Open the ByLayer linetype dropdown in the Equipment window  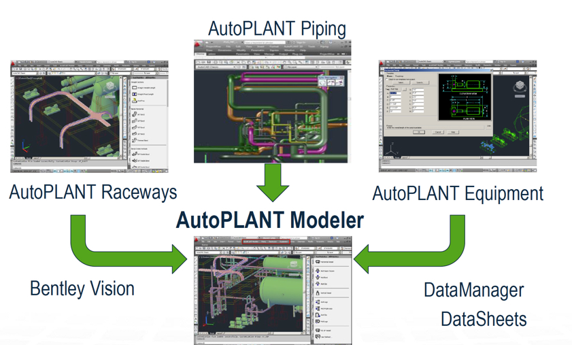pyautogui.click(x=514, y=73)
